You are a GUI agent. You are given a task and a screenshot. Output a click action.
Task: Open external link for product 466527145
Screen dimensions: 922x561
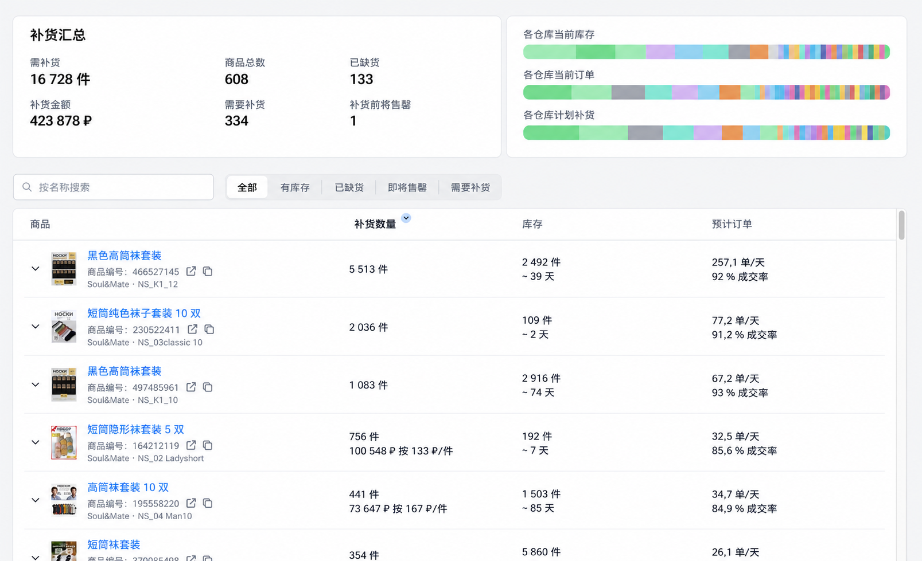(191, 271)
